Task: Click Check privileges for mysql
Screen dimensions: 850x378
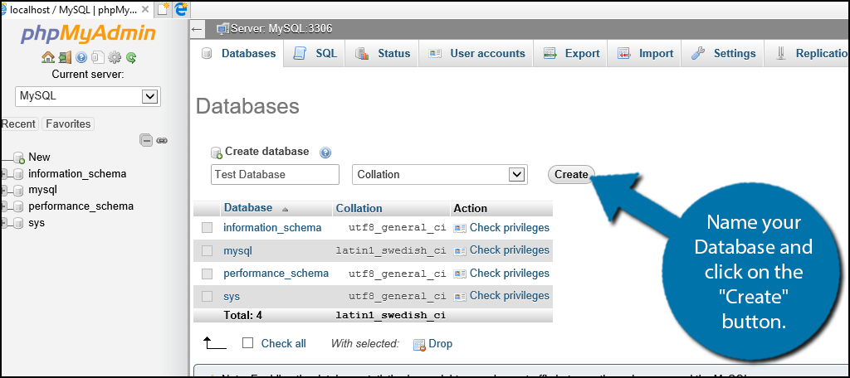Action: [x=510, y=250]
